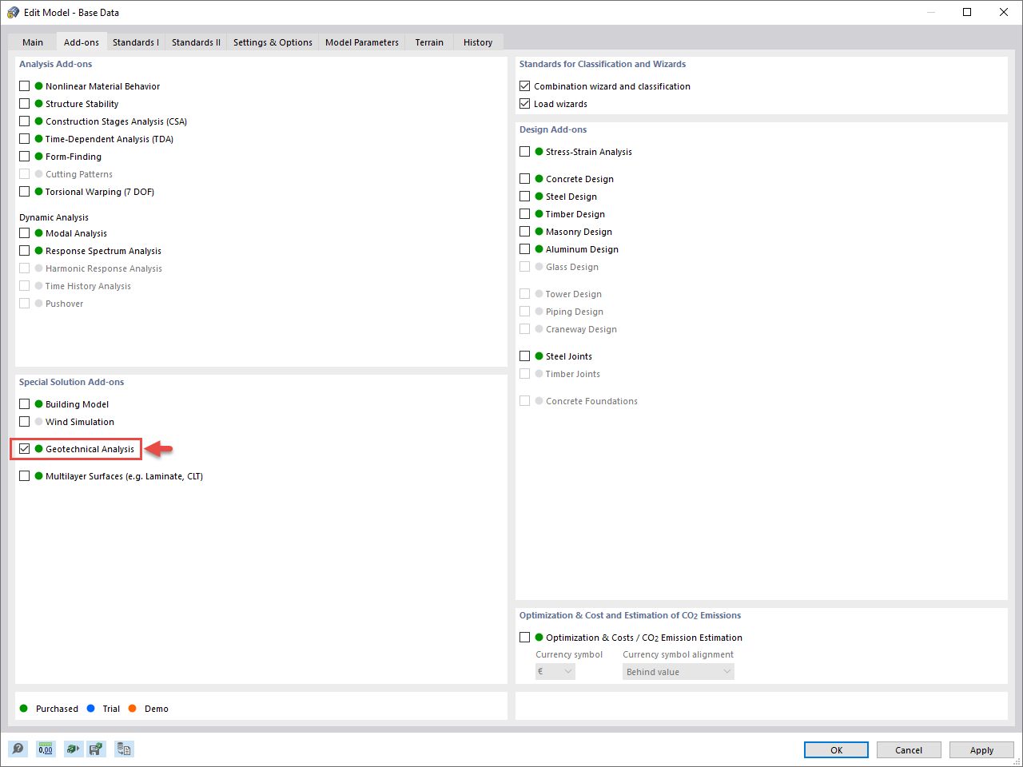Apply previously saved dialog settings
This screenshot has height=767, width=1023.
(x=73, y=749)
